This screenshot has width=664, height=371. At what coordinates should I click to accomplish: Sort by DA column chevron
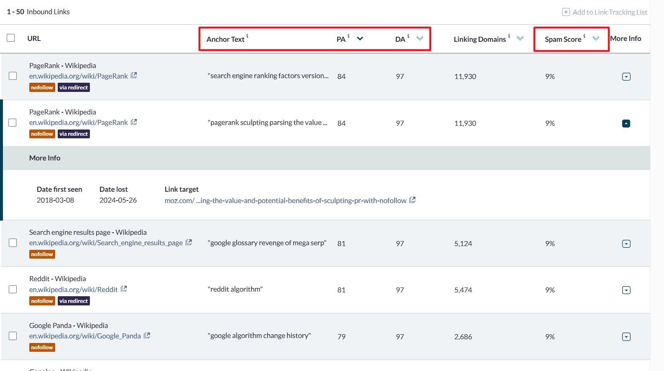click(420, 38)
